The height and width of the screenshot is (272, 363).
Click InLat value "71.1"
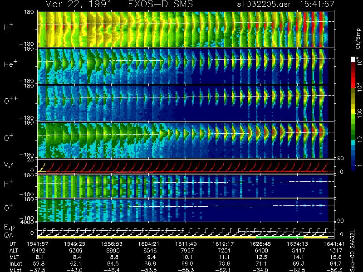pos(262,263)
